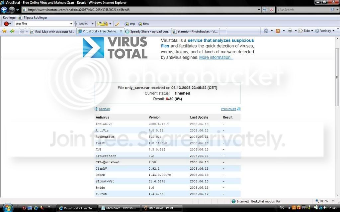This screenshot has width=340, height=212.
Task: Open the recent pages history dropdown
Action: click(18, 10)
